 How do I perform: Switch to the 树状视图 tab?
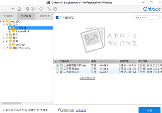26,16
